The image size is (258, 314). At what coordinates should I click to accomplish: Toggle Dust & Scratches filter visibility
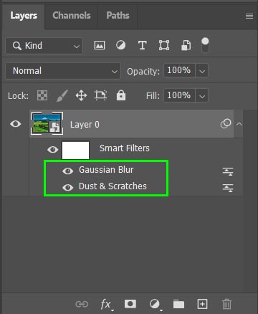pyautogui.click(x=67, y=187)
